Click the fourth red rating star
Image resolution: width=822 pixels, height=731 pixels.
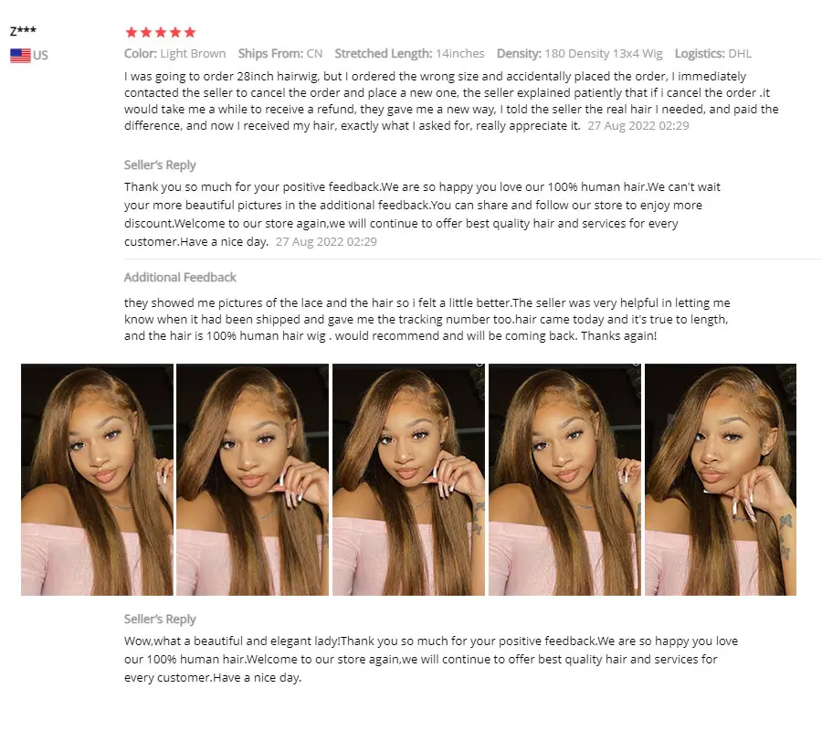click(175, 33)
